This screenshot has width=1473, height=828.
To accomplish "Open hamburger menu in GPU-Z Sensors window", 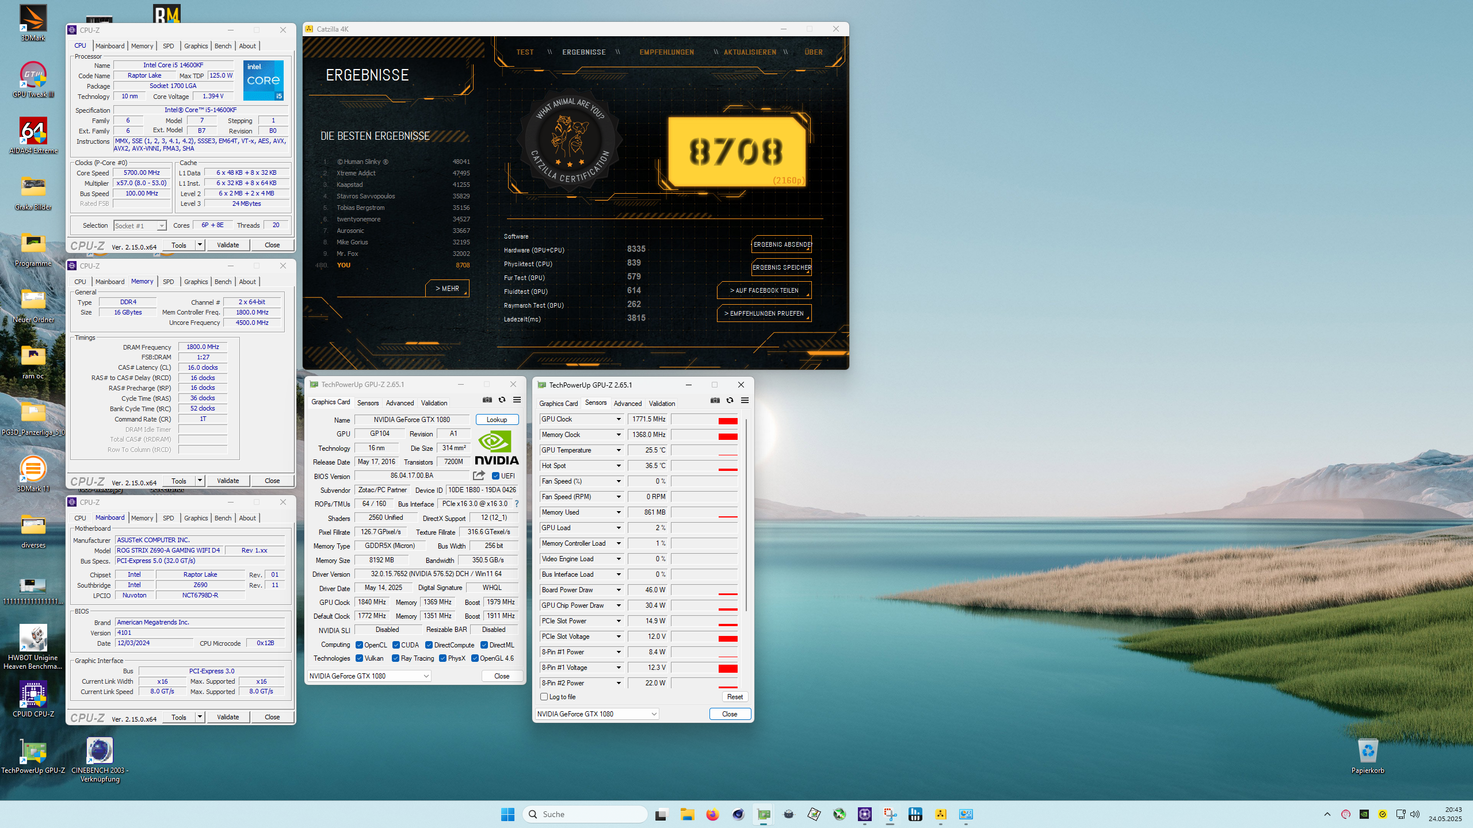I will tap(745, 400).
